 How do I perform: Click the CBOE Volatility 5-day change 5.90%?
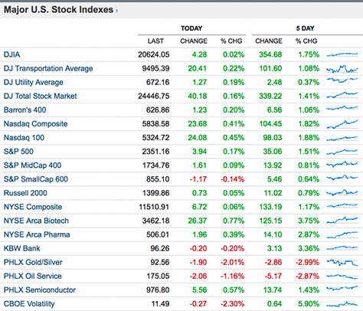pos(309,303)
